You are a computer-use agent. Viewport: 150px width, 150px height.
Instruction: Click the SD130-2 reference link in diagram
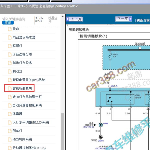click(88, 127)
